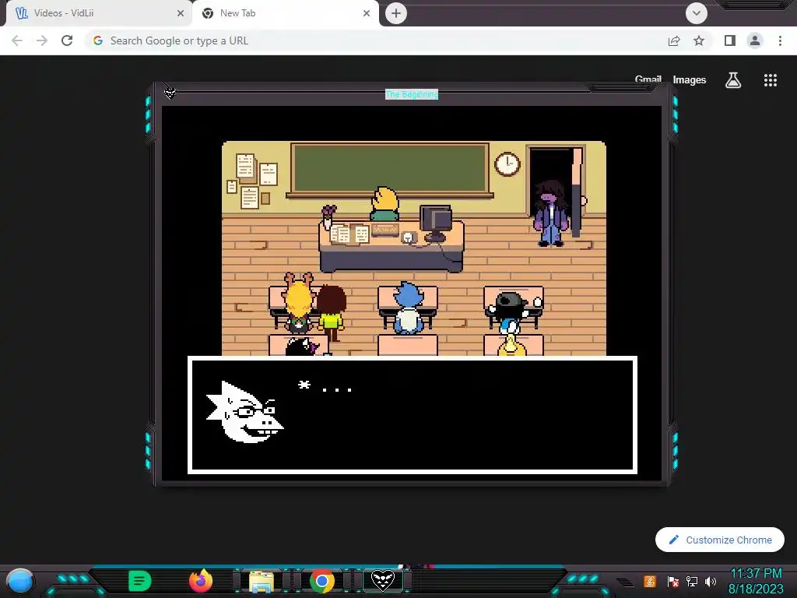Viewport: 797px width, 598px height.
Task: Click the taskbar clock 11:37 PM
Action: point(756,574)
